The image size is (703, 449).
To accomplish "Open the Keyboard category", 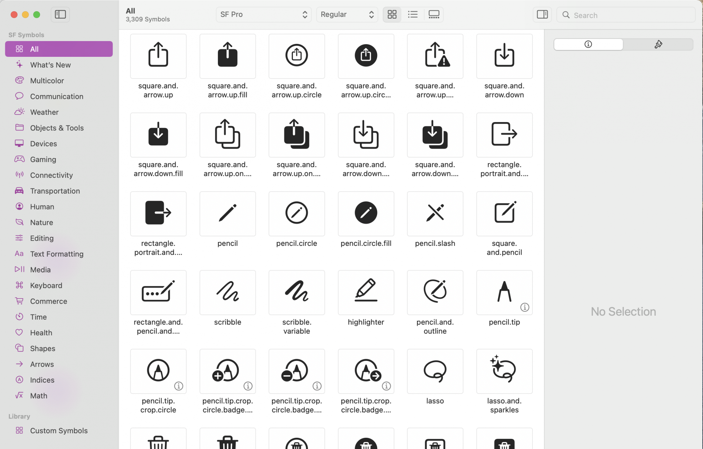I will (x=59, y=286).
